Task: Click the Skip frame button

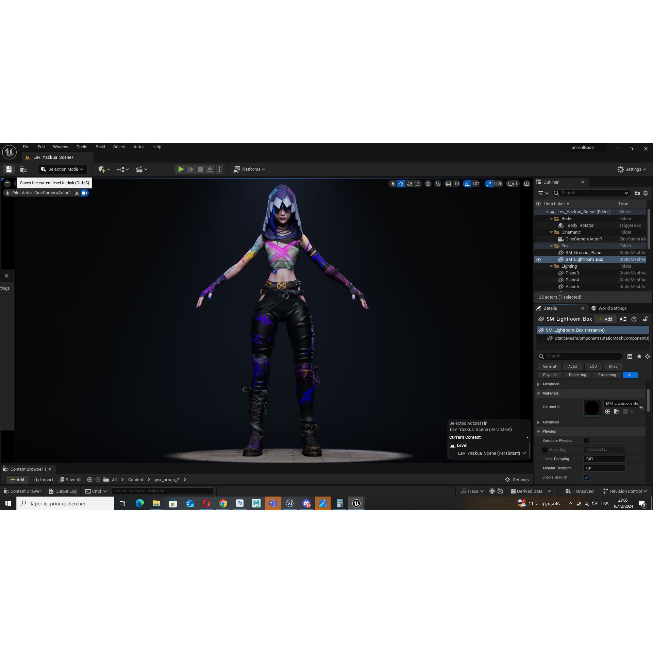Action: [191, 169]
